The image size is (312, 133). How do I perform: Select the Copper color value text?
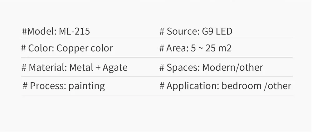click(x=85, y=49)
